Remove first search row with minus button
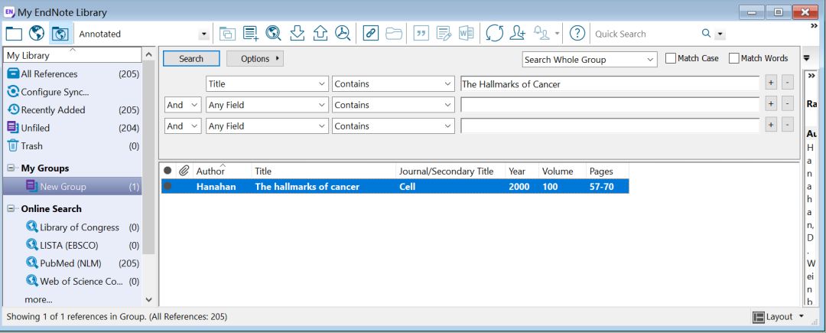The image size is (826, 333). click(787, 83)
